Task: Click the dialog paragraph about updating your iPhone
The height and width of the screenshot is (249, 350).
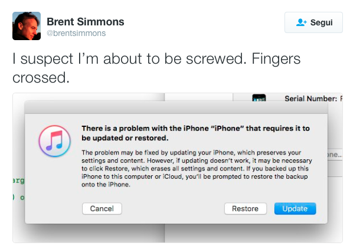Action: [197, 168]
